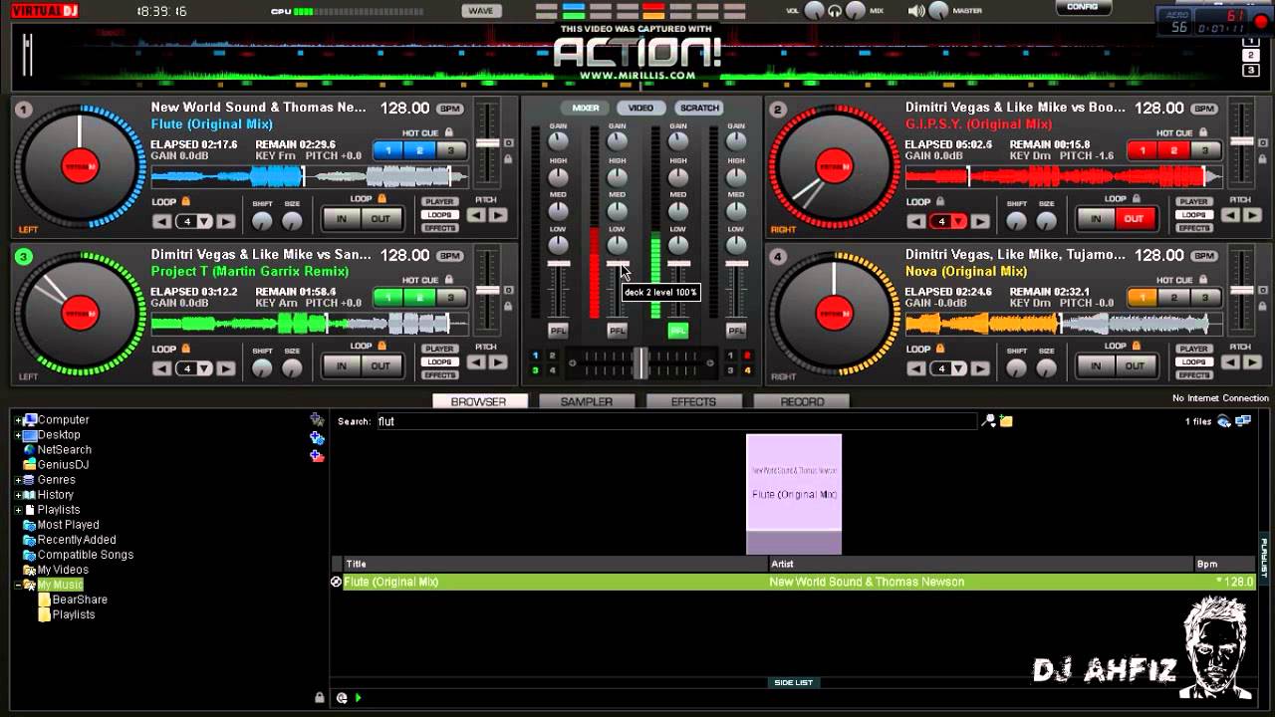Nudge deck 1 pitch up arrow
This screenshot has width=1275, height=717.
tap(497, 215)
